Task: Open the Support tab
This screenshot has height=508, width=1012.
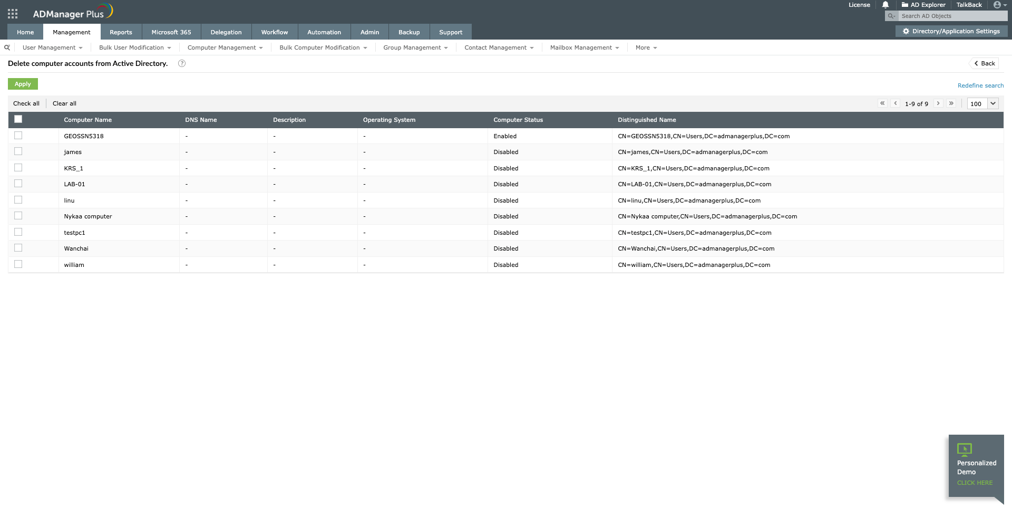Action: coord(451,32)
